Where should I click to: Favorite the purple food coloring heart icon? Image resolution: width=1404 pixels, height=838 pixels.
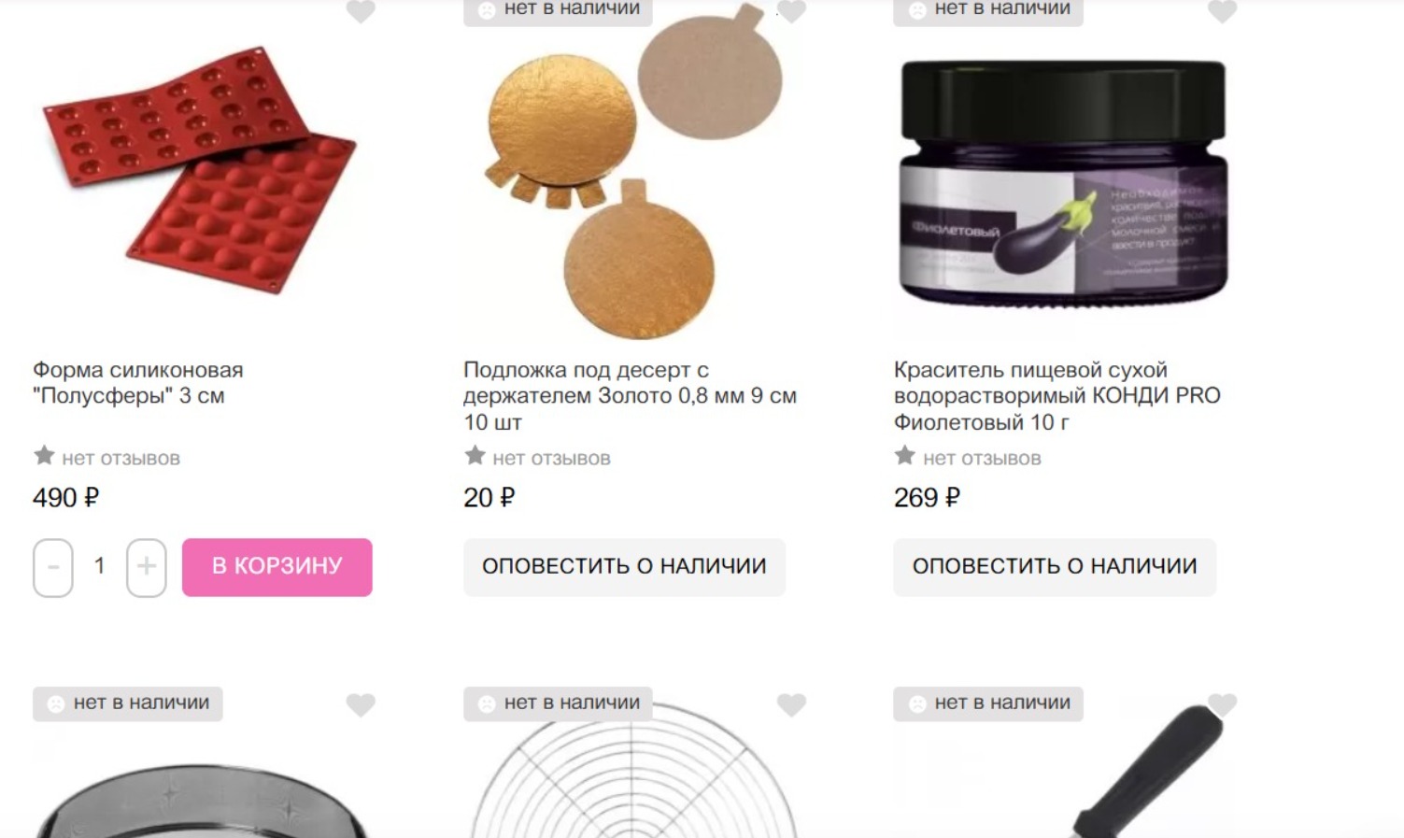tap(1222, 10)
